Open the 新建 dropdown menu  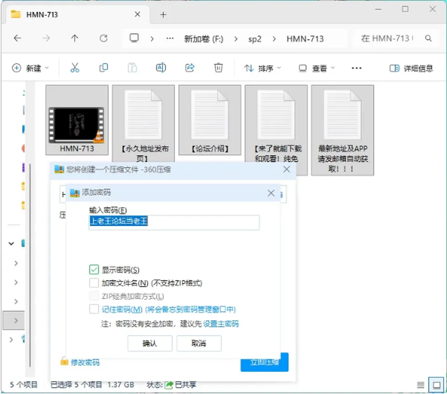[x=31, y=68]
